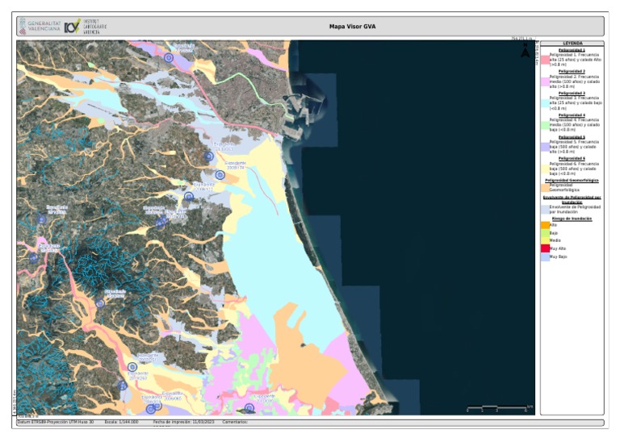Image resolution: width=620 pixels, height=438 pixels.
Task: Select the topmost circular expediente marker on map
Action: pos(169,58)
